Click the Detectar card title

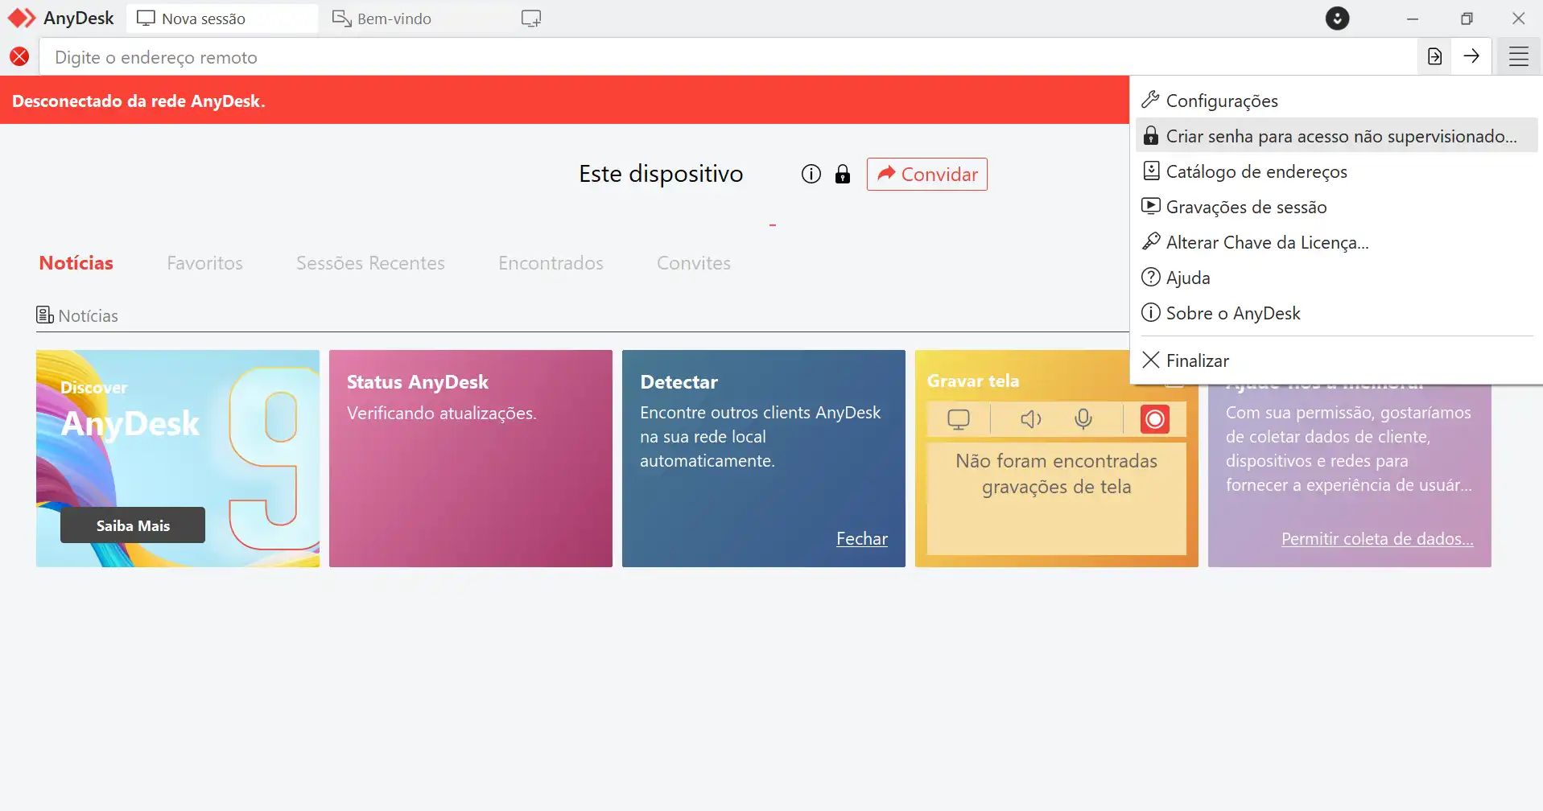[679, 382]
